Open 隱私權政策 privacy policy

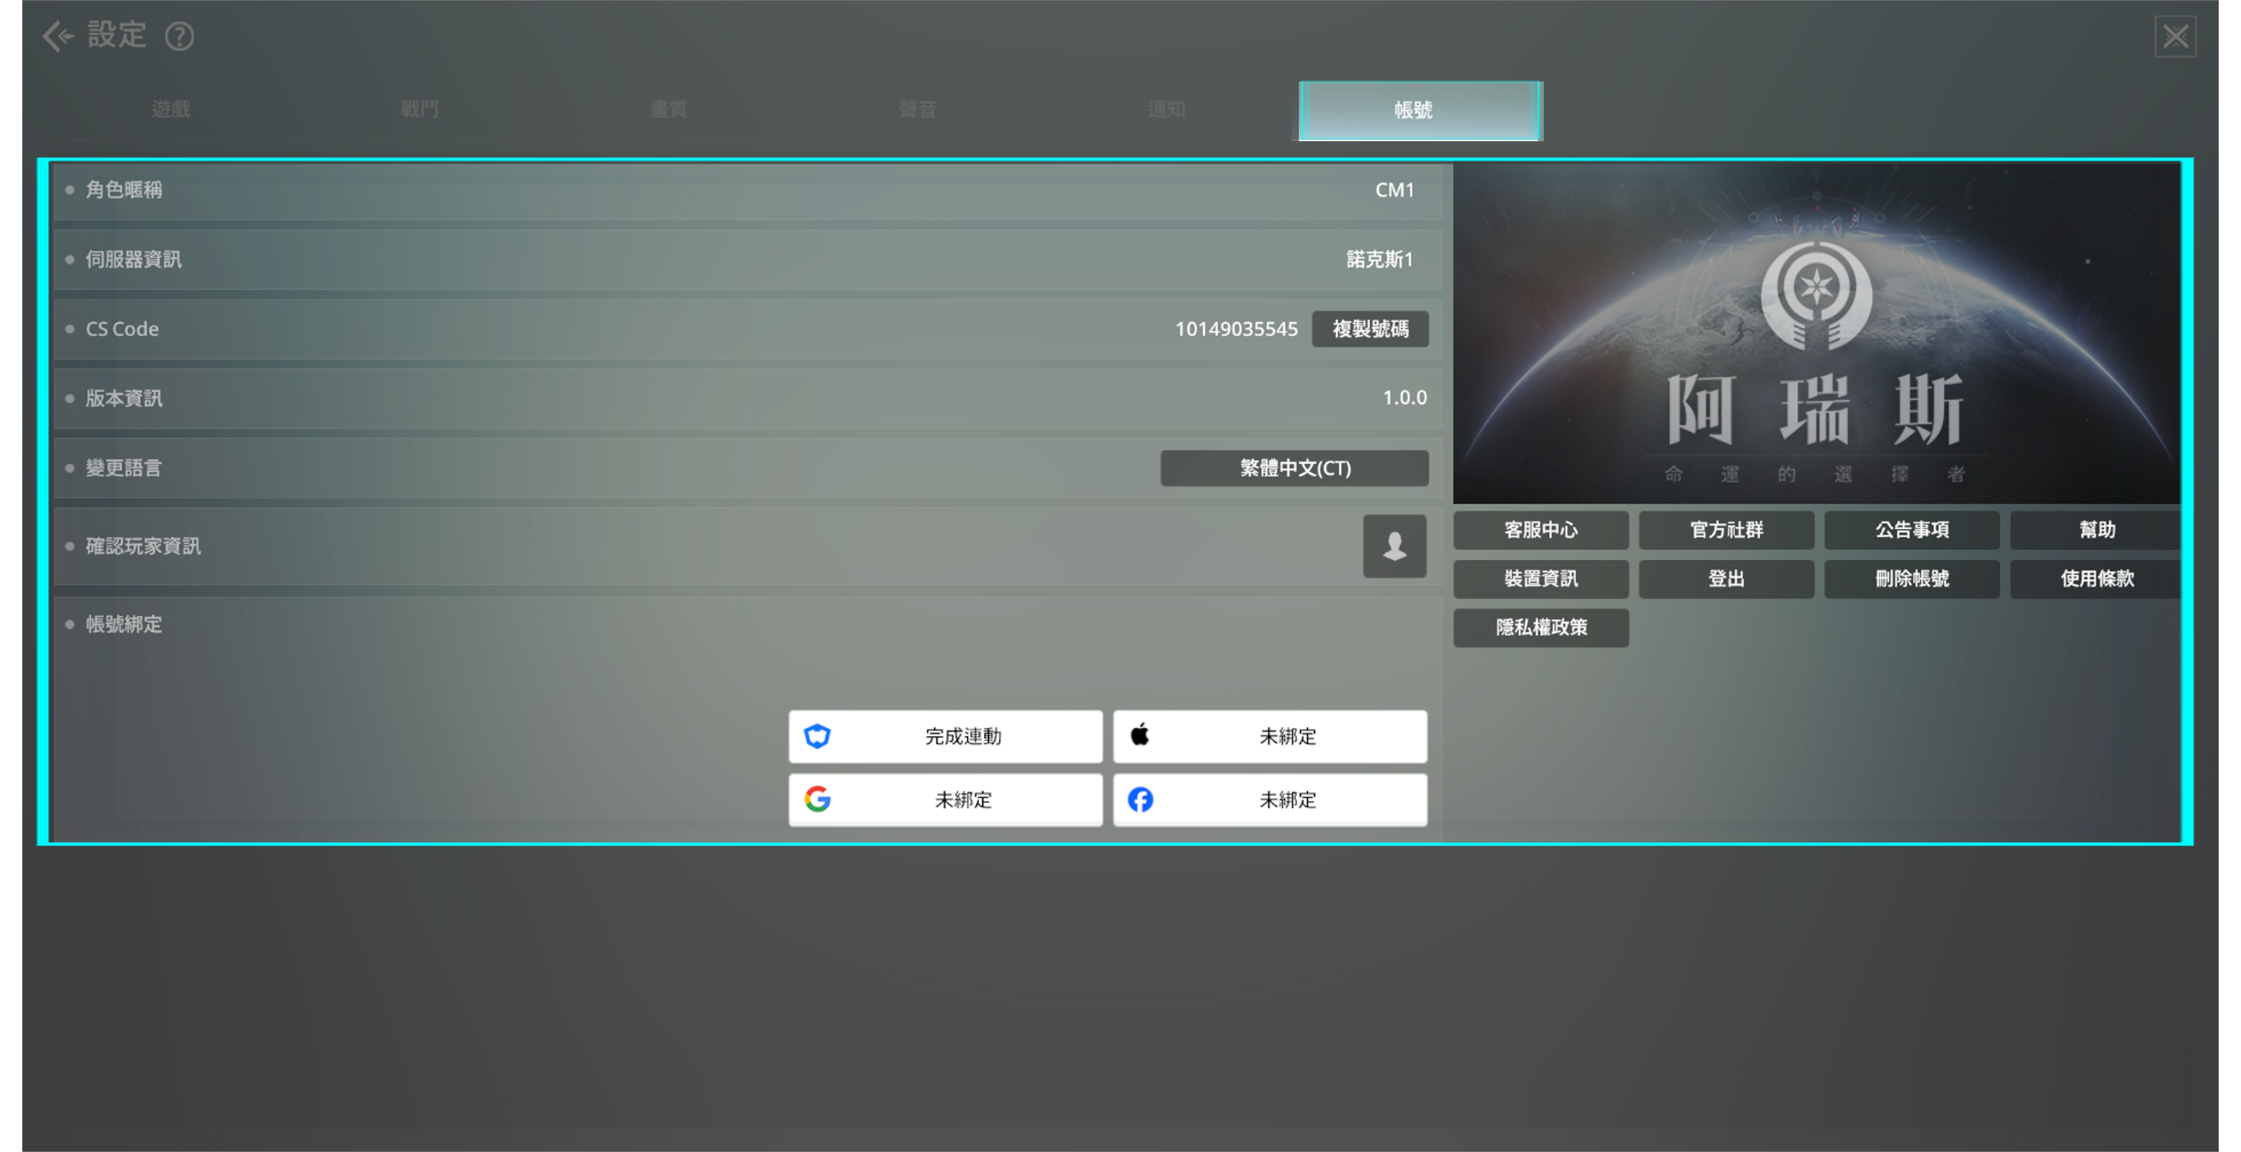(x=1541, y=627)
